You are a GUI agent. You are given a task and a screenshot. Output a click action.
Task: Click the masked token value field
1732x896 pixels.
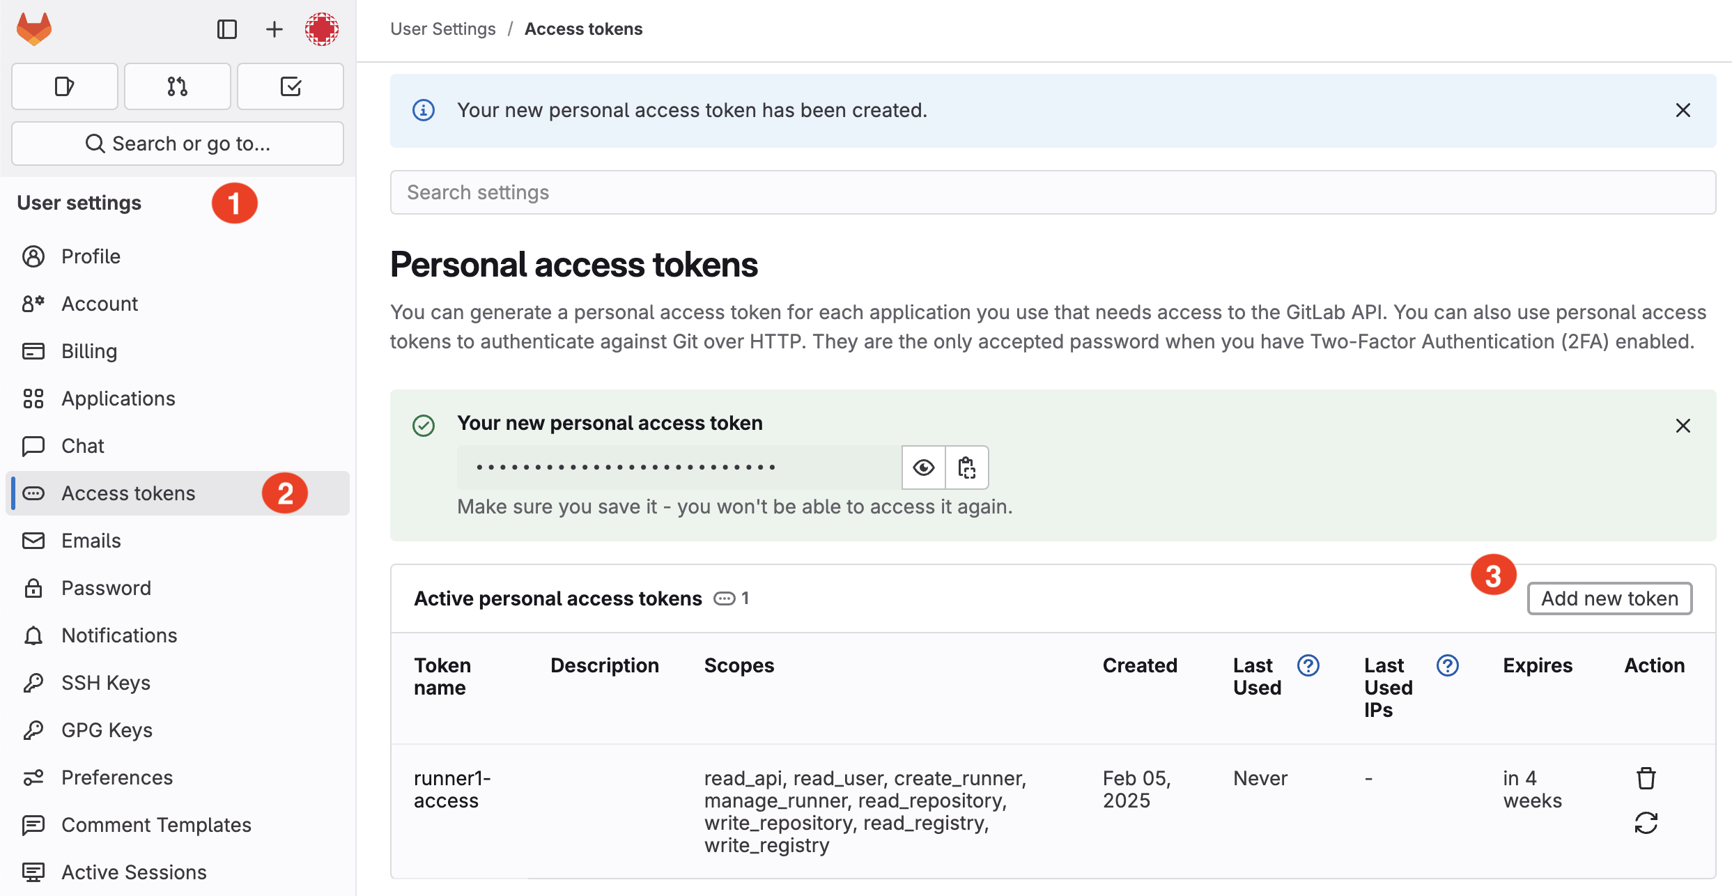tap(679, 468)
